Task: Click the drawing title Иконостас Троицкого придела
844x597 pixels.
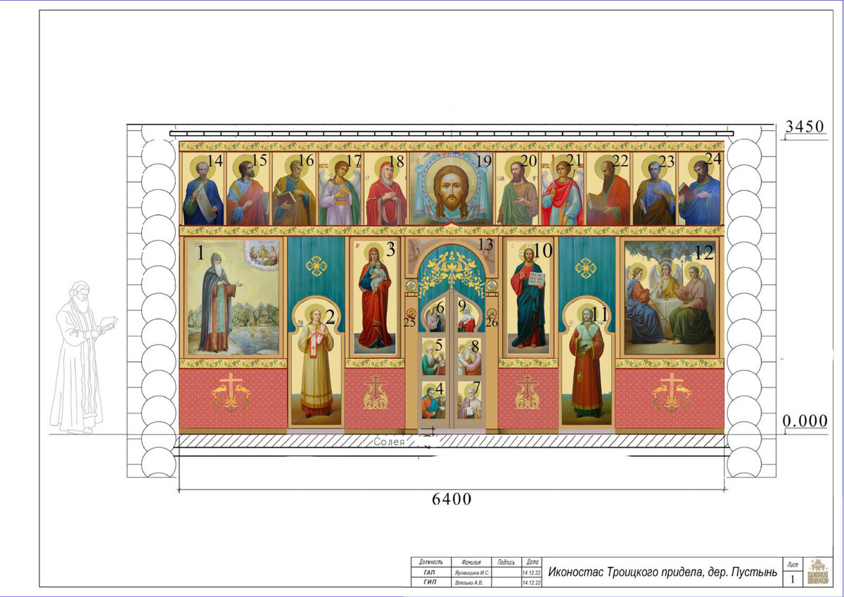Action: 663,572
